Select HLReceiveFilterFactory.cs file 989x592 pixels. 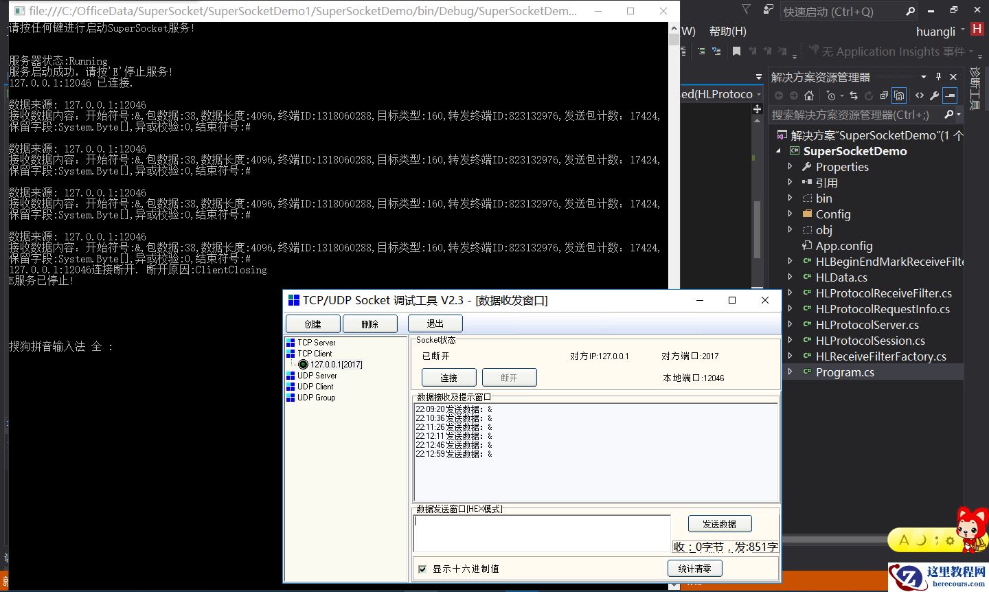(880, 356)
